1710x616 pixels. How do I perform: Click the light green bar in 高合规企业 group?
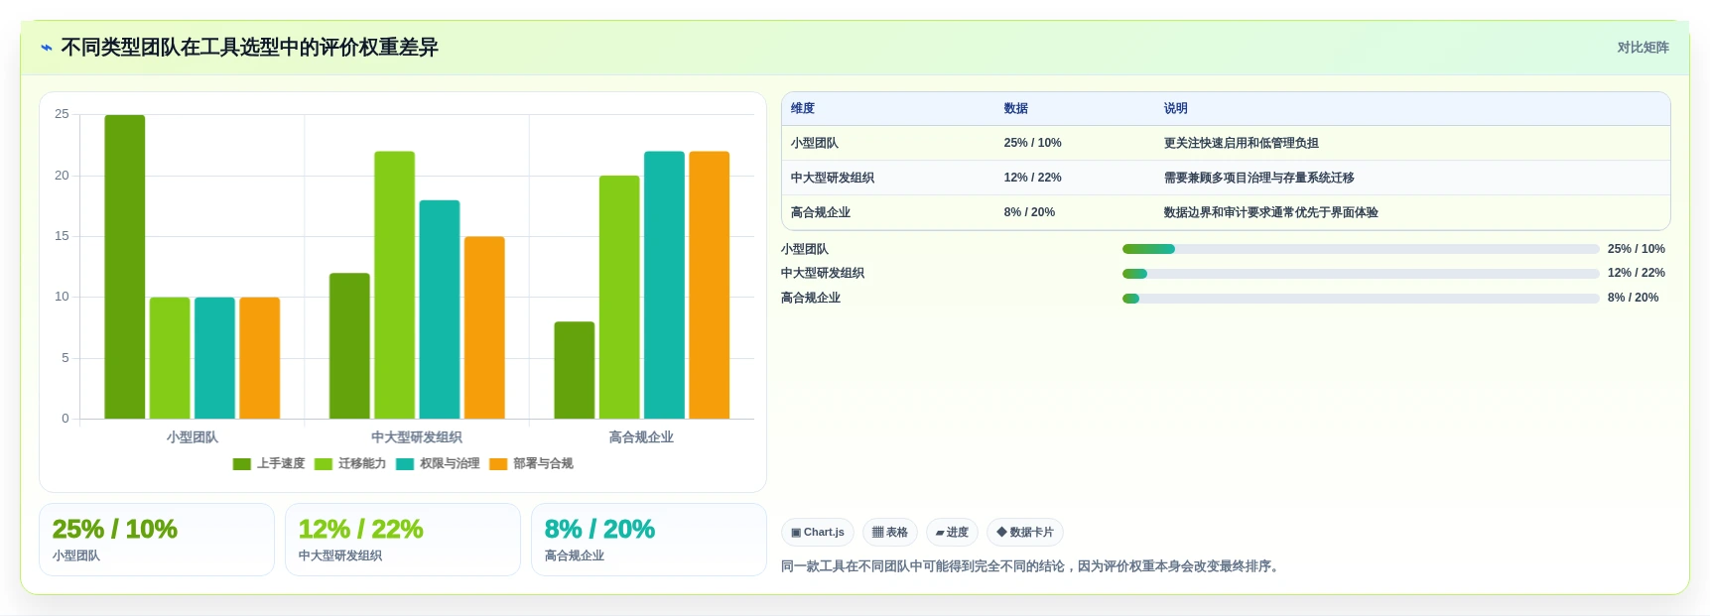[619, 298]
